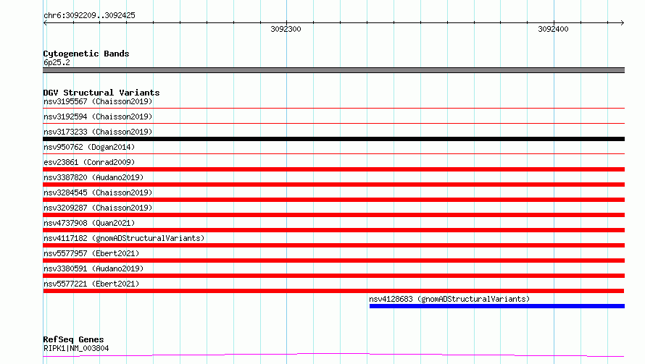Open variant nsv3209287 (Chaisson2019)

tap(98, 208)
